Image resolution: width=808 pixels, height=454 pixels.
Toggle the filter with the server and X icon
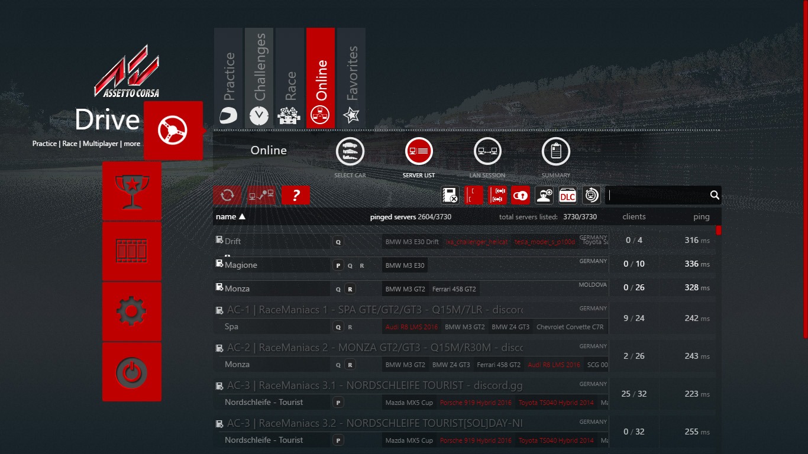(450, 195)
